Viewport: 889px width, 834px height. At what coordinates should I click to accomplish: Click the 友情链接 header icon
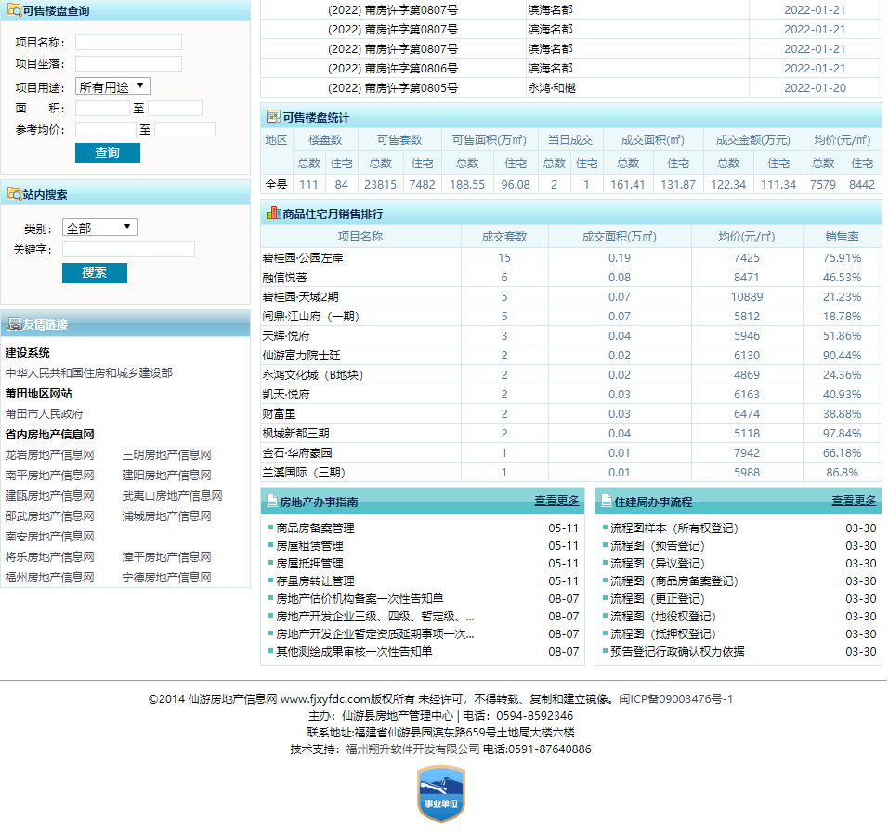tap(14, 324)
